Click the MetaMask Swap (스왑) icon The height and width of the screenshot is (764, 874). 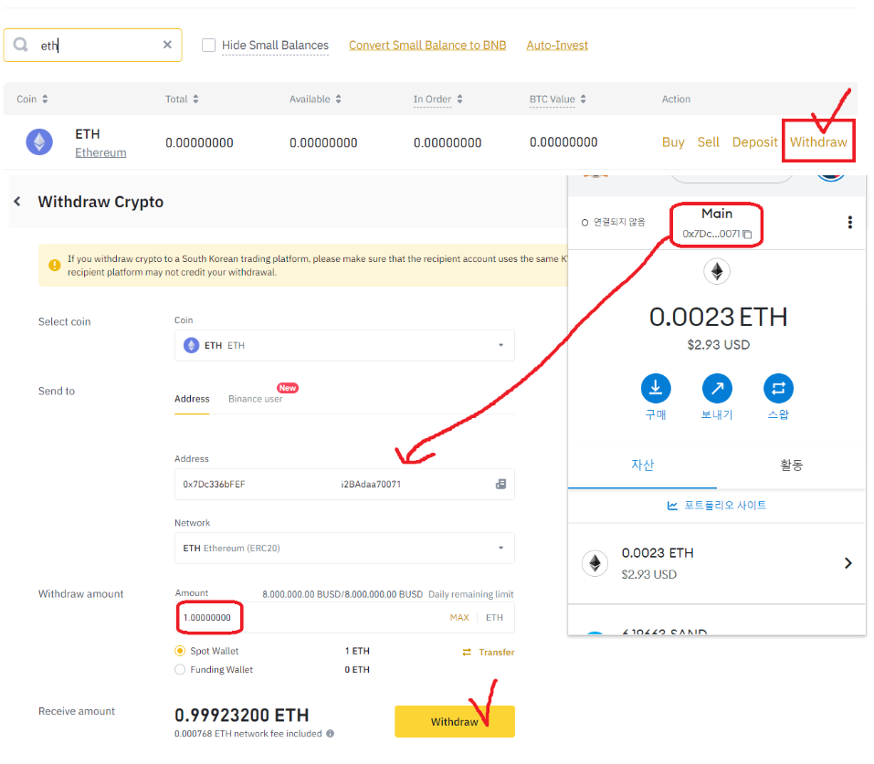tap(779, 389)
